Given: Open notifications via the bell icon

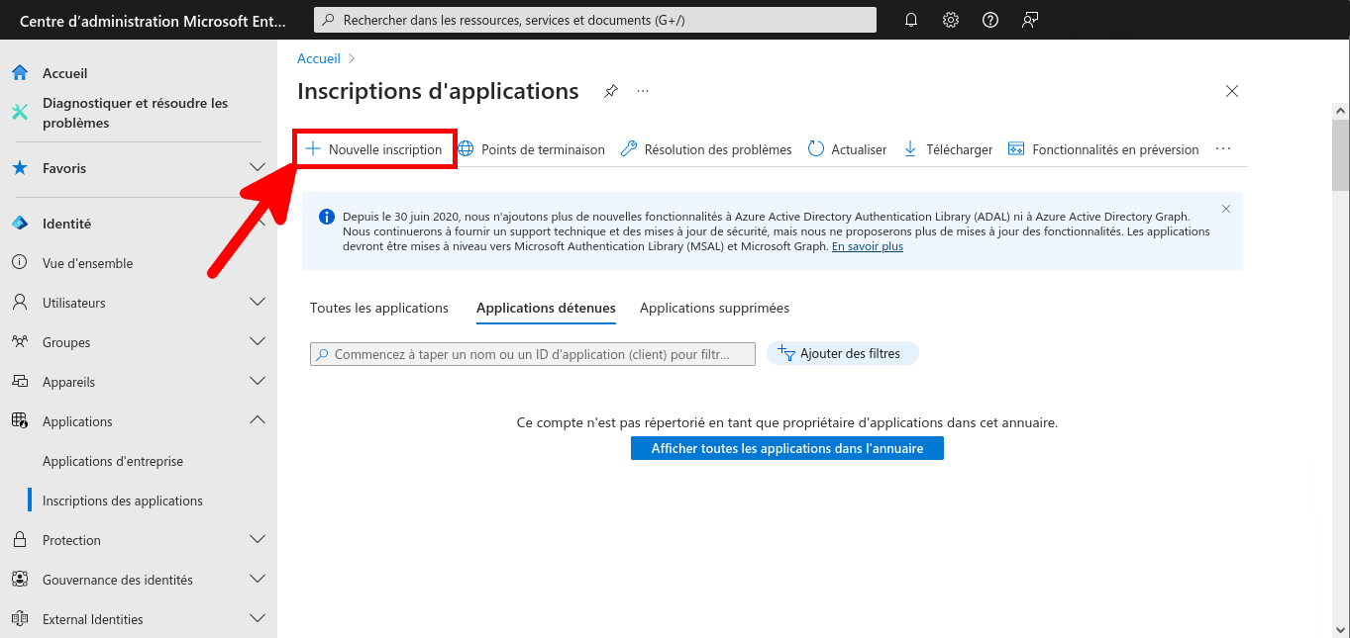Looking at the screenshot, I should (x=910, y=19).
